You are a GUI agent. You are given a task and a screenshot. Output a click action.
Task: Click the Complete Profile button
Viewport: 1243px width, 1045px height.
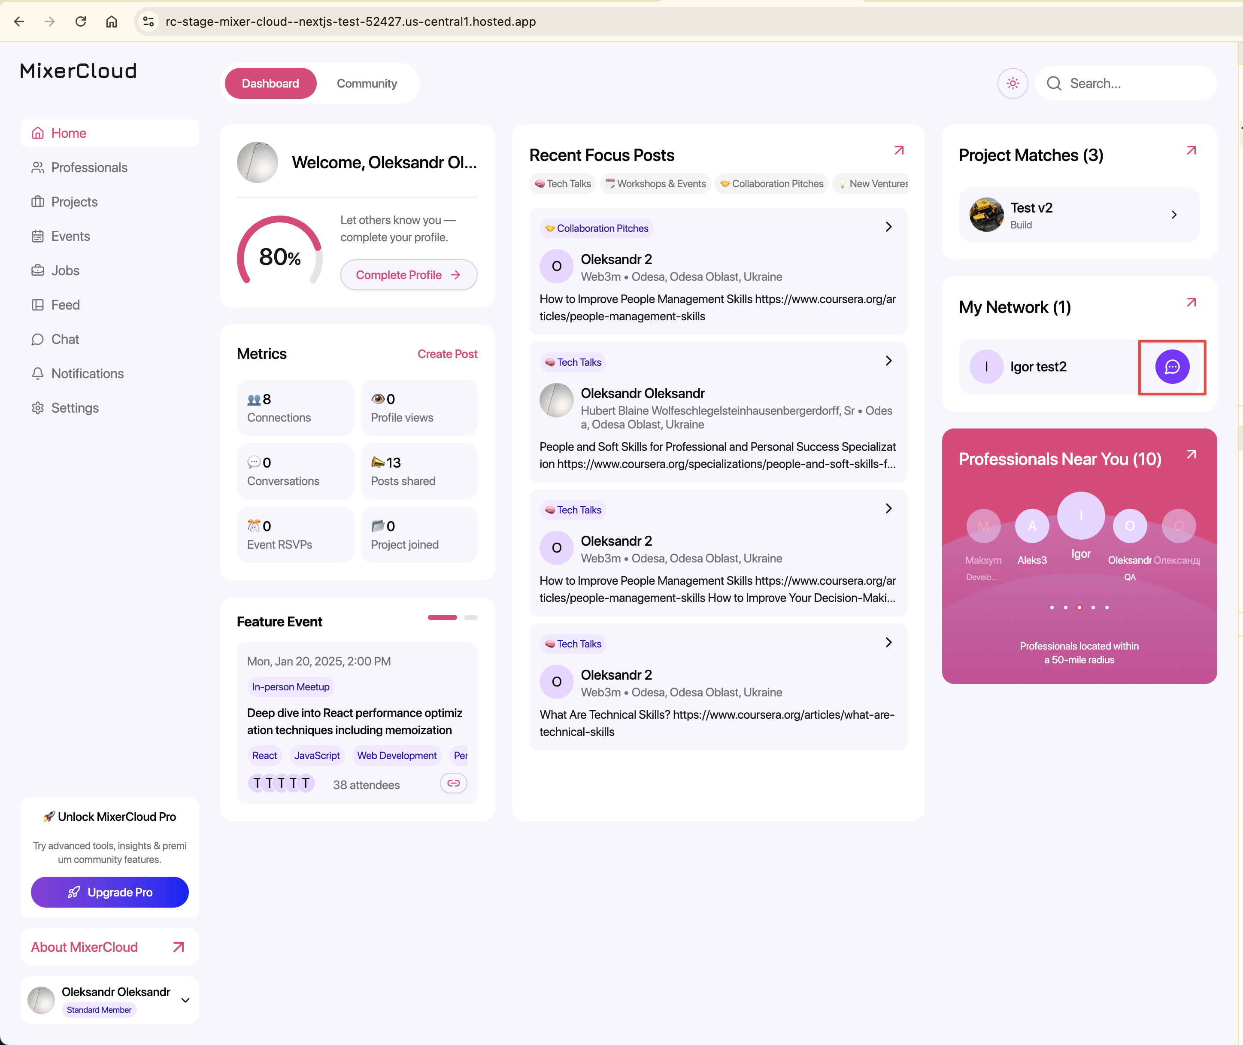tap(408, 275)
